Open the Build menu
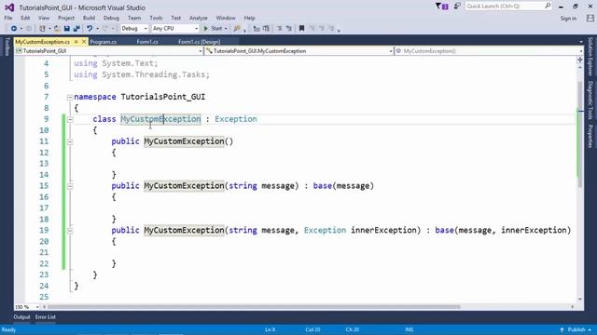 click(90, 18)
